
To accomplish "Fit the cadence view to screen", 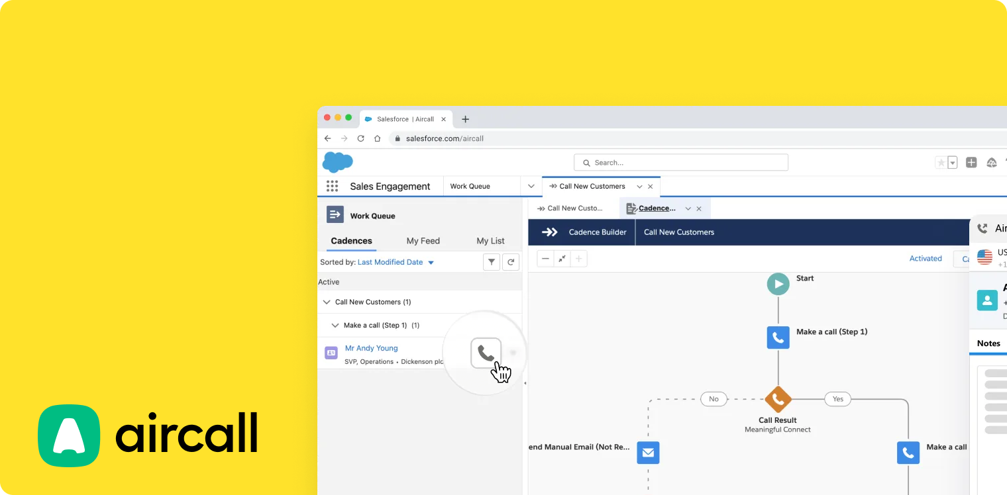I will (561, 258).
